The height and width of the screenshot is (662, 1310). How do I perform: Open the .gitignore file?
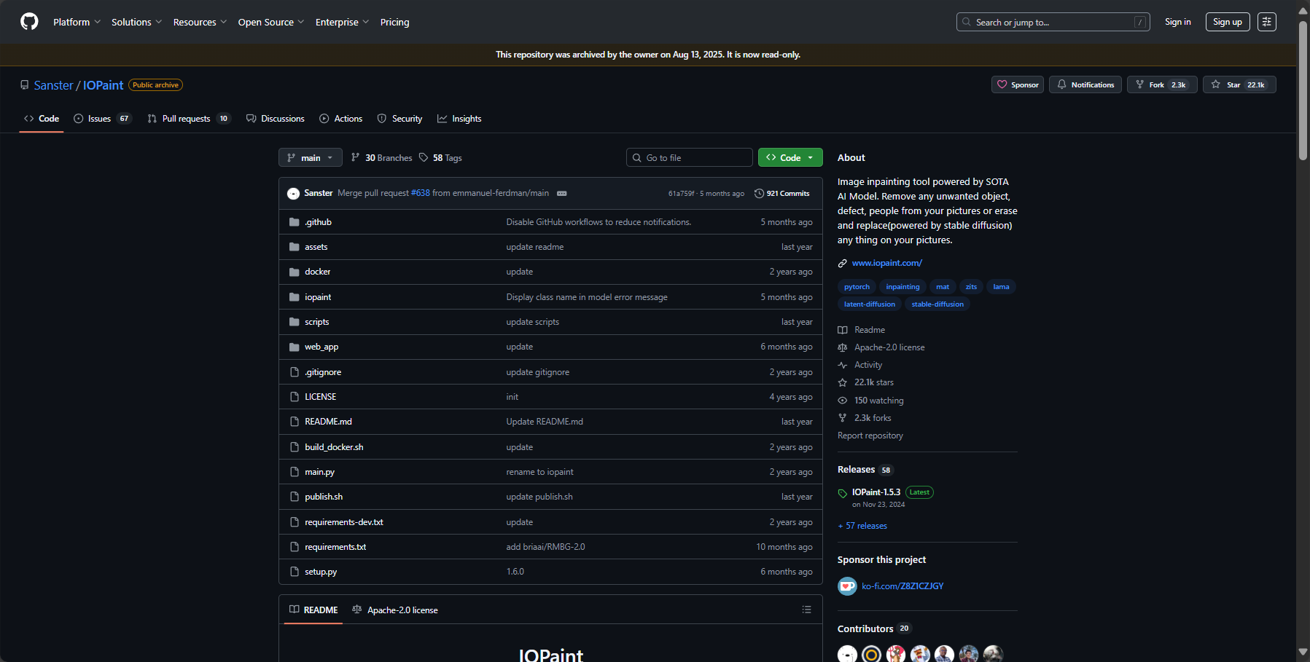click(x=323, y=372)
